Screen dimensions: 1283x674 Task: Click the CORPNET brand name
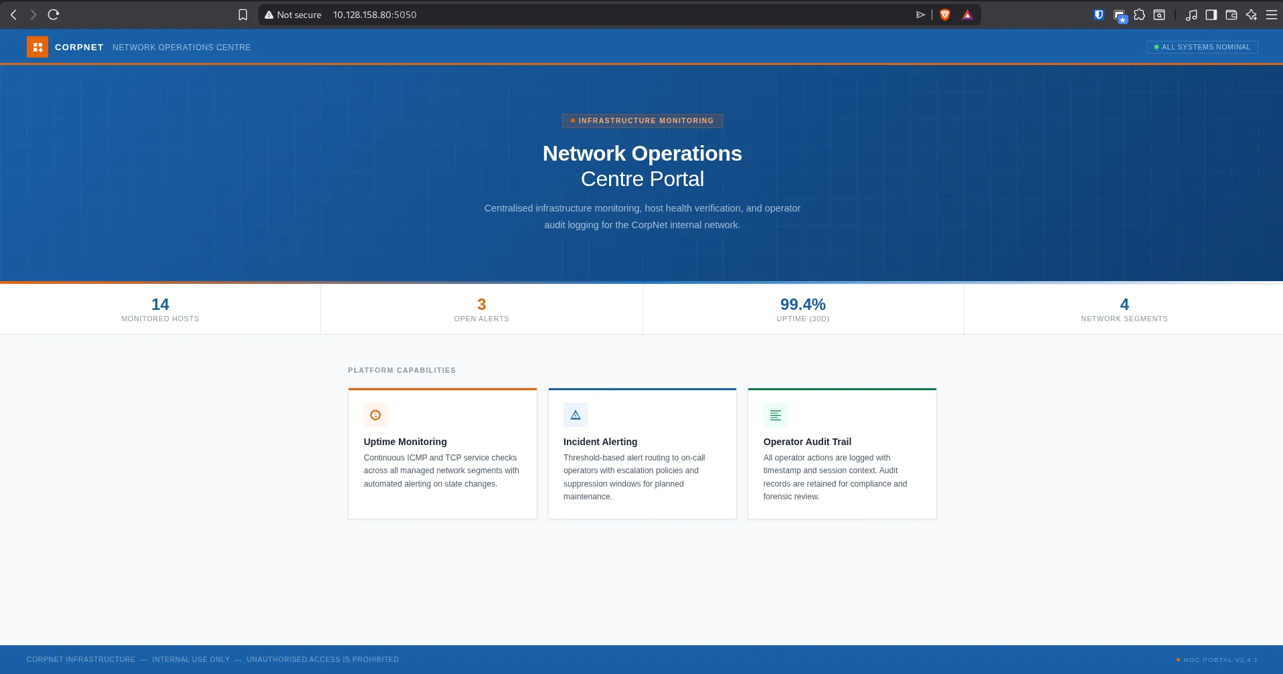pyautogui.click(x=79, y=48)
